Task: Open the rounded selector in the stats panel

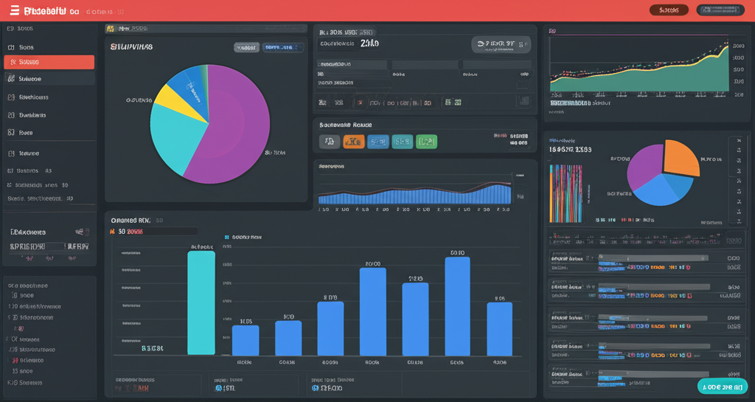Action: (501, 44)
